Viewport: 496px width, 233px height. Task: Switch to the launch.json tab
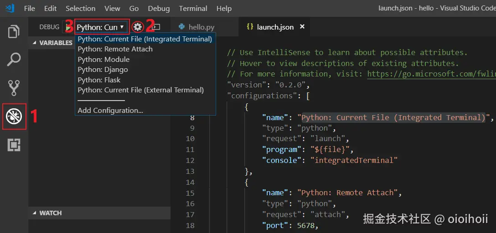274,27
